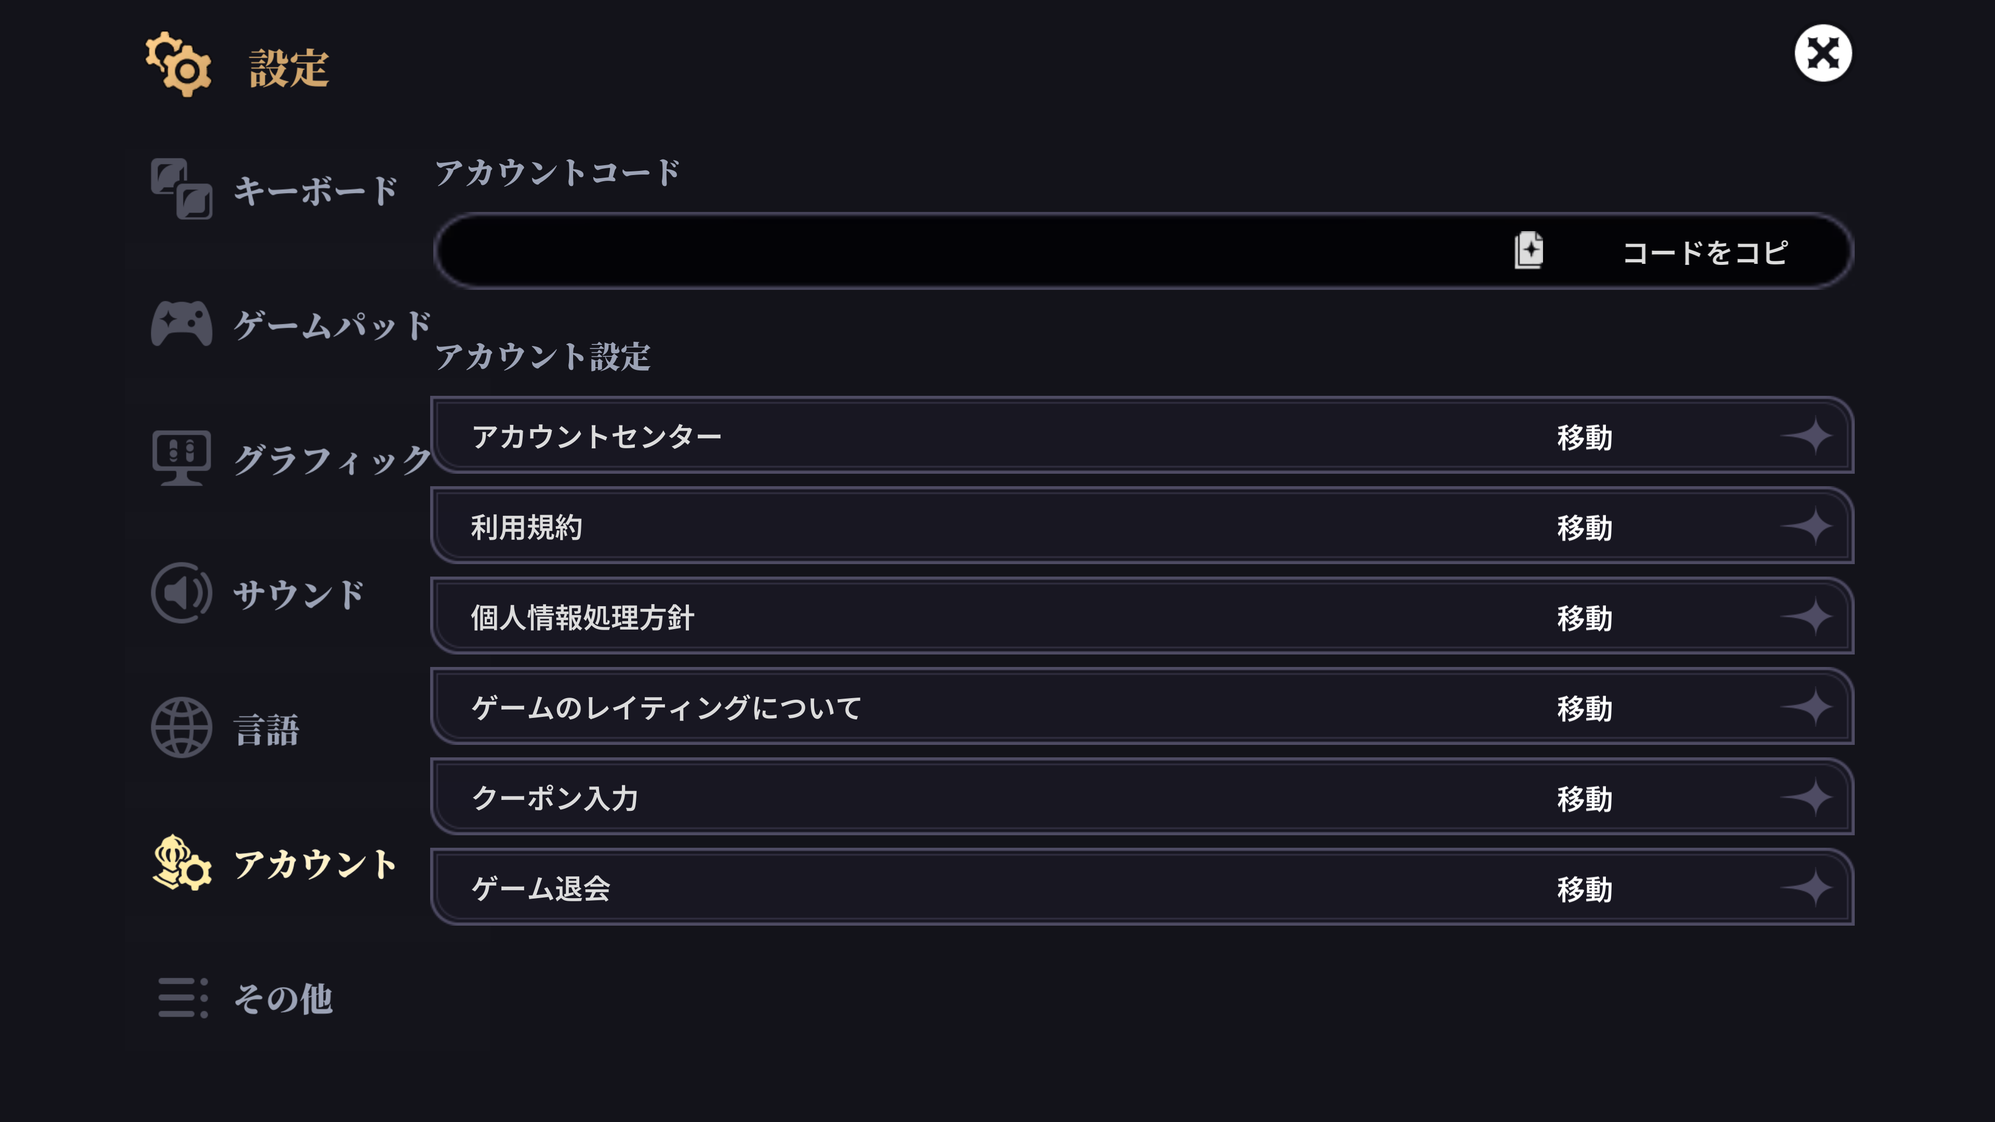Select the language globe icon
This screenshot has width=1995, height=1122.
coord(181,728)
